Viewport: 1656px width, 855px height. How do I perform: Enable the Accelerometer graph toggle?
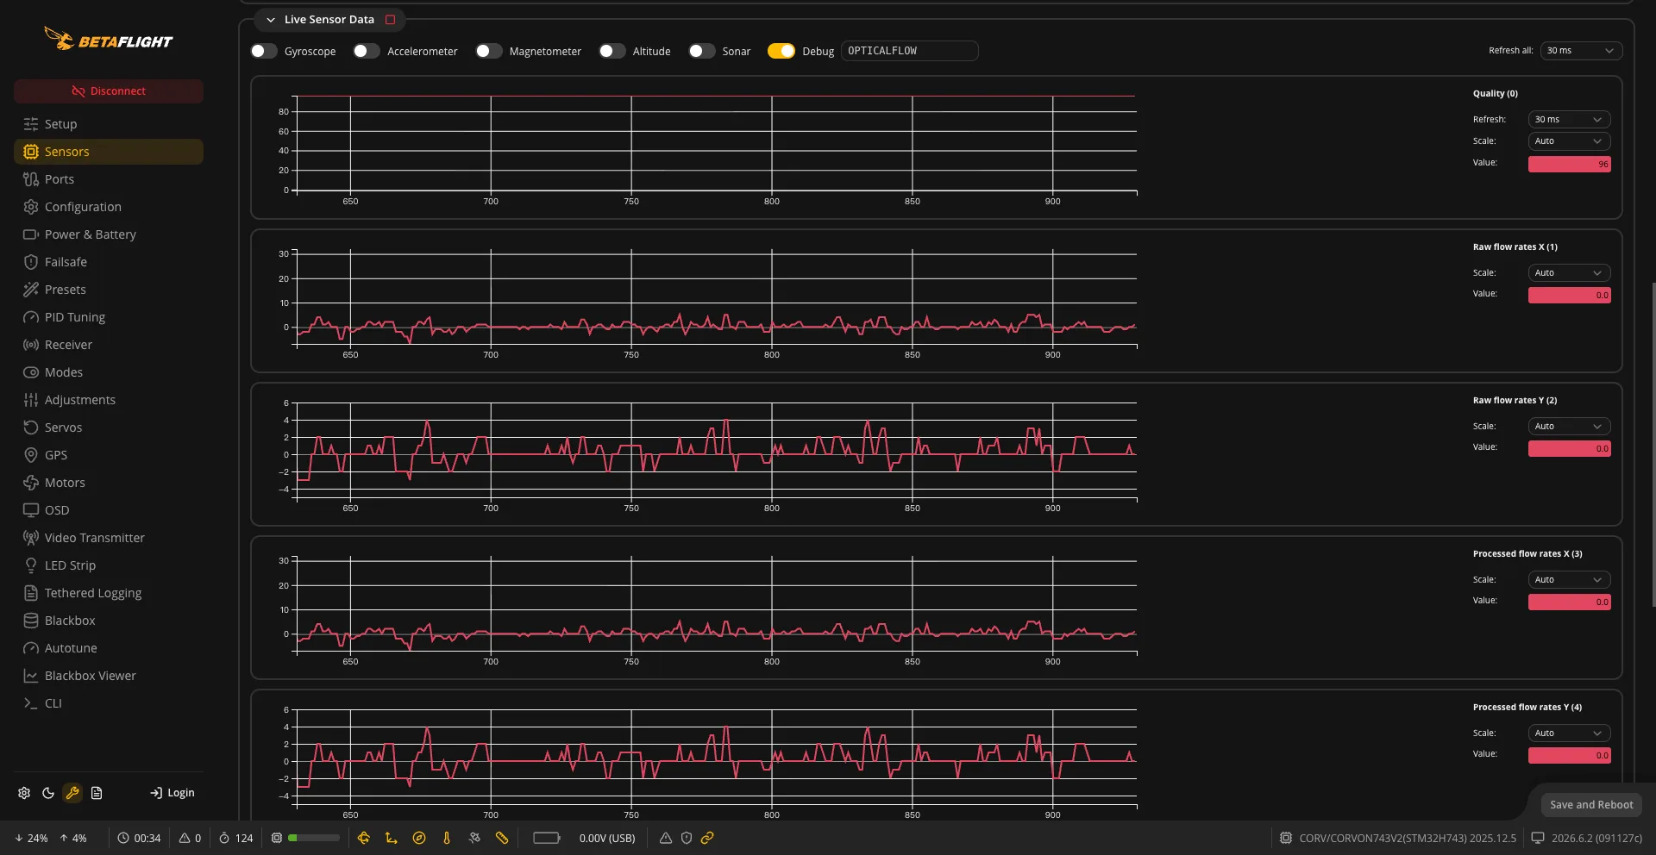367,52
